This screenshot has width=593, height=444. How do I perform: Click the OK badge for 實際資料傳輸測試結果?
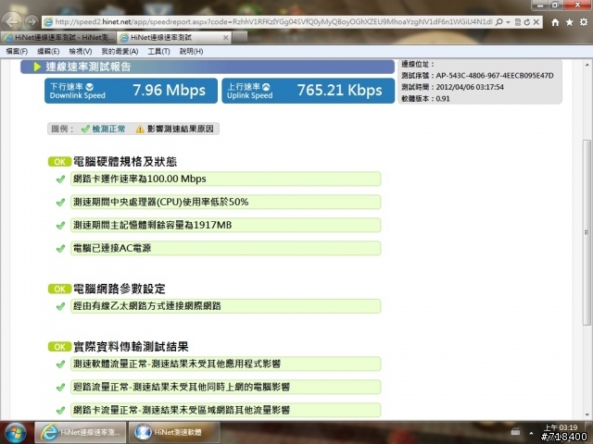[x=59, y=347]
